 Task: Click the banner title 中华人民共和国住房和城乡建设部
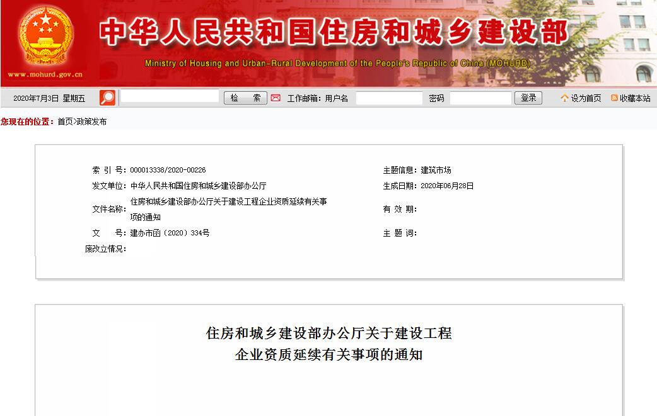[334, 31]
